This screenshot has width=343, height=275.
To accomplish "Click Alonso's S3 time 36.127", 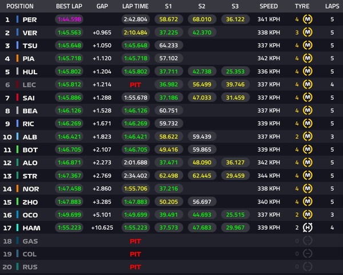I will [x=235, y=162].
